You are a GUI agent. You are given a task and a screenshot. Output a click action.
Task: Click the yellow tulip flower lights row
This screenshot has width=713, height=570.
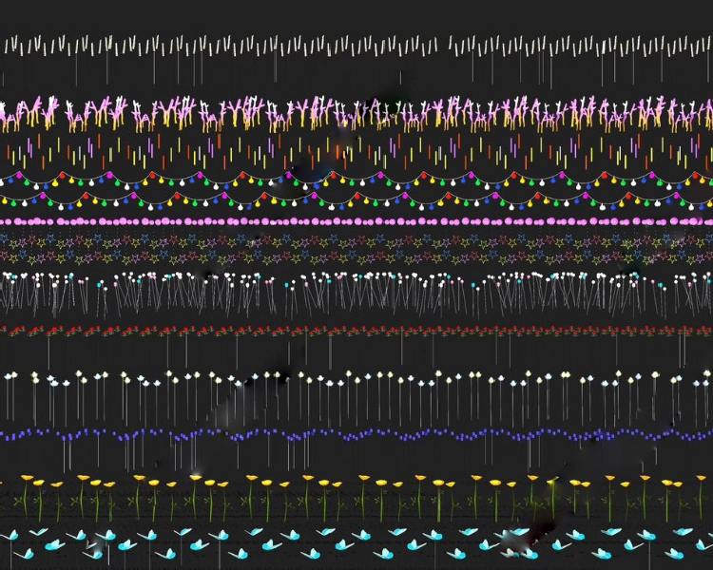click(356, 484)
